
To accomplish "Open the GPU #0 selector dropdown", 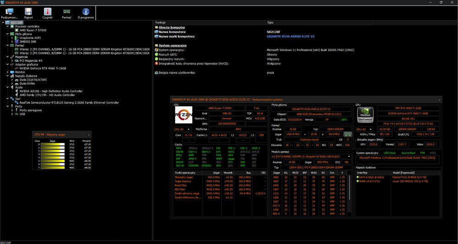I will click(365, 129).
